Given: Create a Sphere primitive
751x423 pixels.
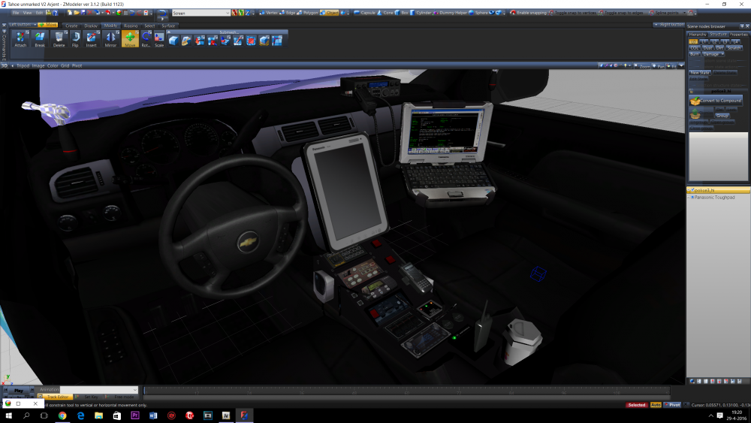Looking at the screenshot, I should 478,13.
